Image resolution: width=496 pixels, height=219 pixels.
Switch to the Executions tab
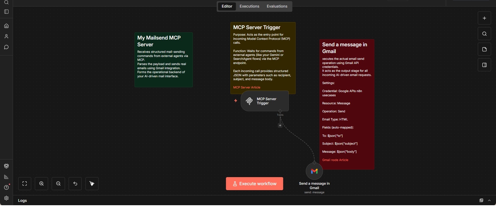click(249, 6)
